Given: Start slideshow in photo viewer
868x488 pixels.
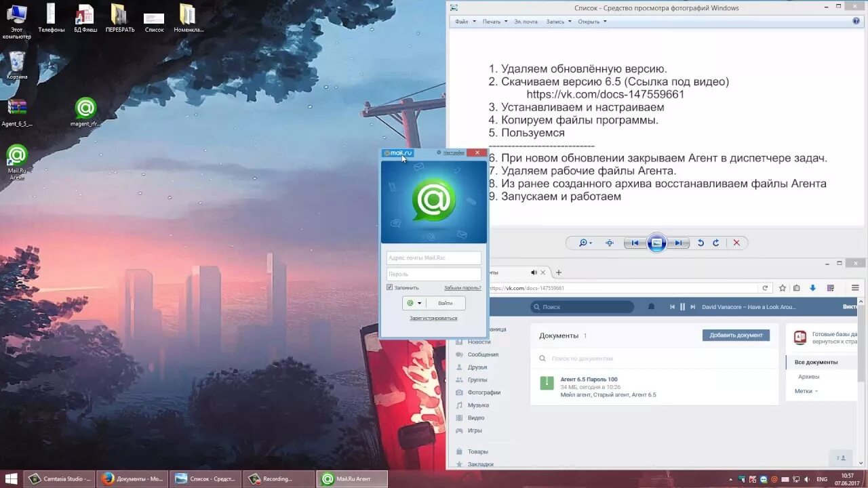Looking at the screenshot, I should coord(656,243).
